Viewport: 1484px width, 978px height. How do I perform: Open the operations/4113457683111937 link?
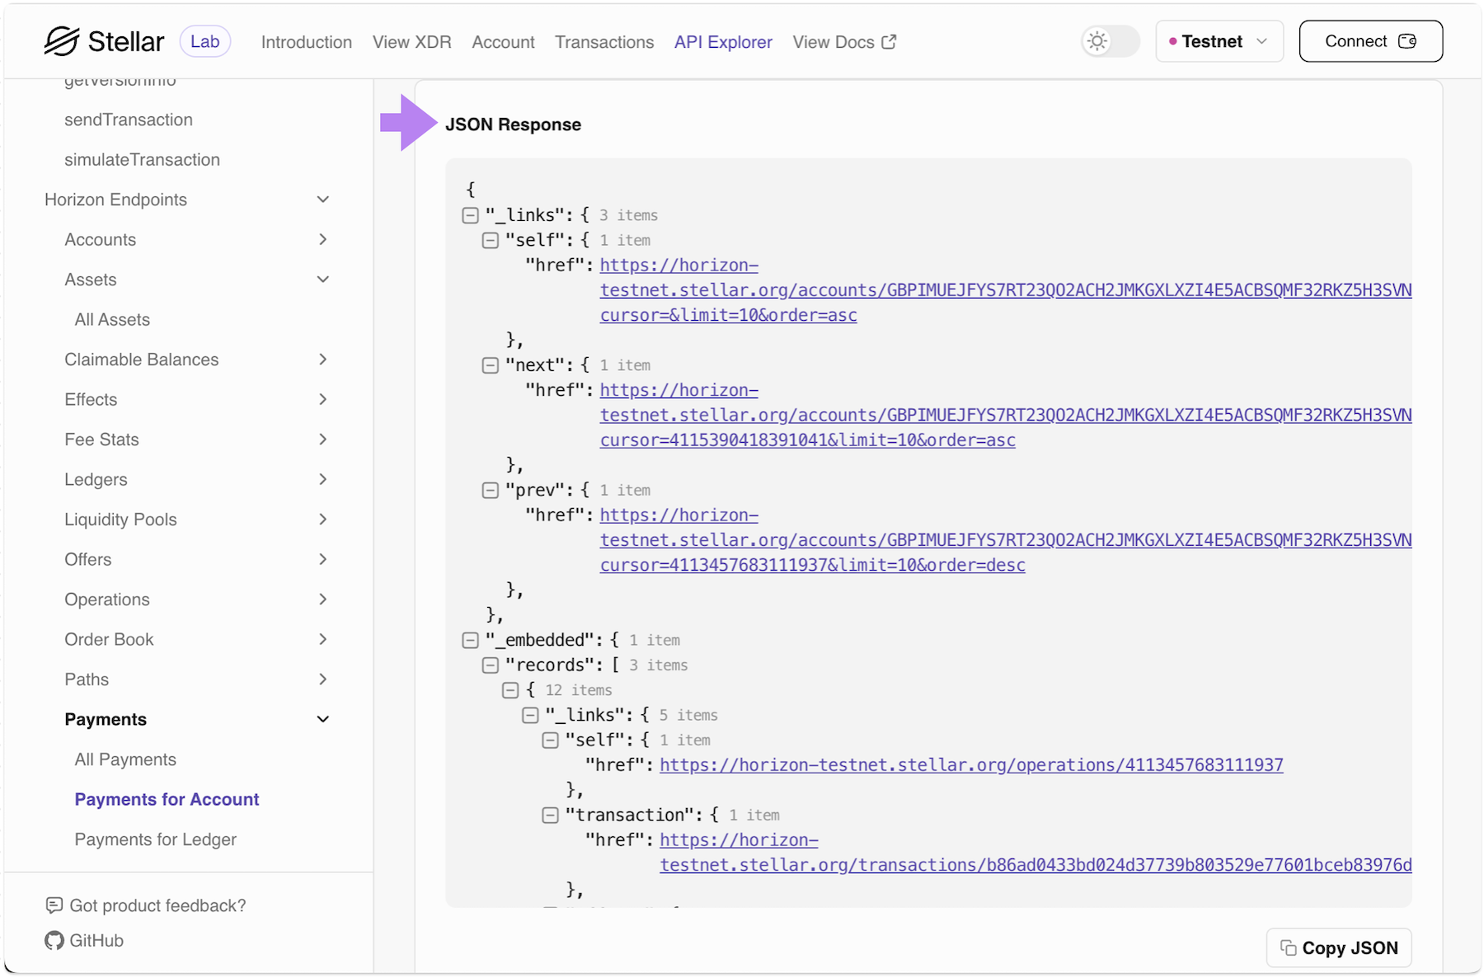click(971, 765)
